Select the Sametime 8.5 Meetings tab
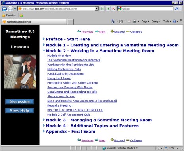Viewport: 184px width, 151px height. tap(34, 22)
